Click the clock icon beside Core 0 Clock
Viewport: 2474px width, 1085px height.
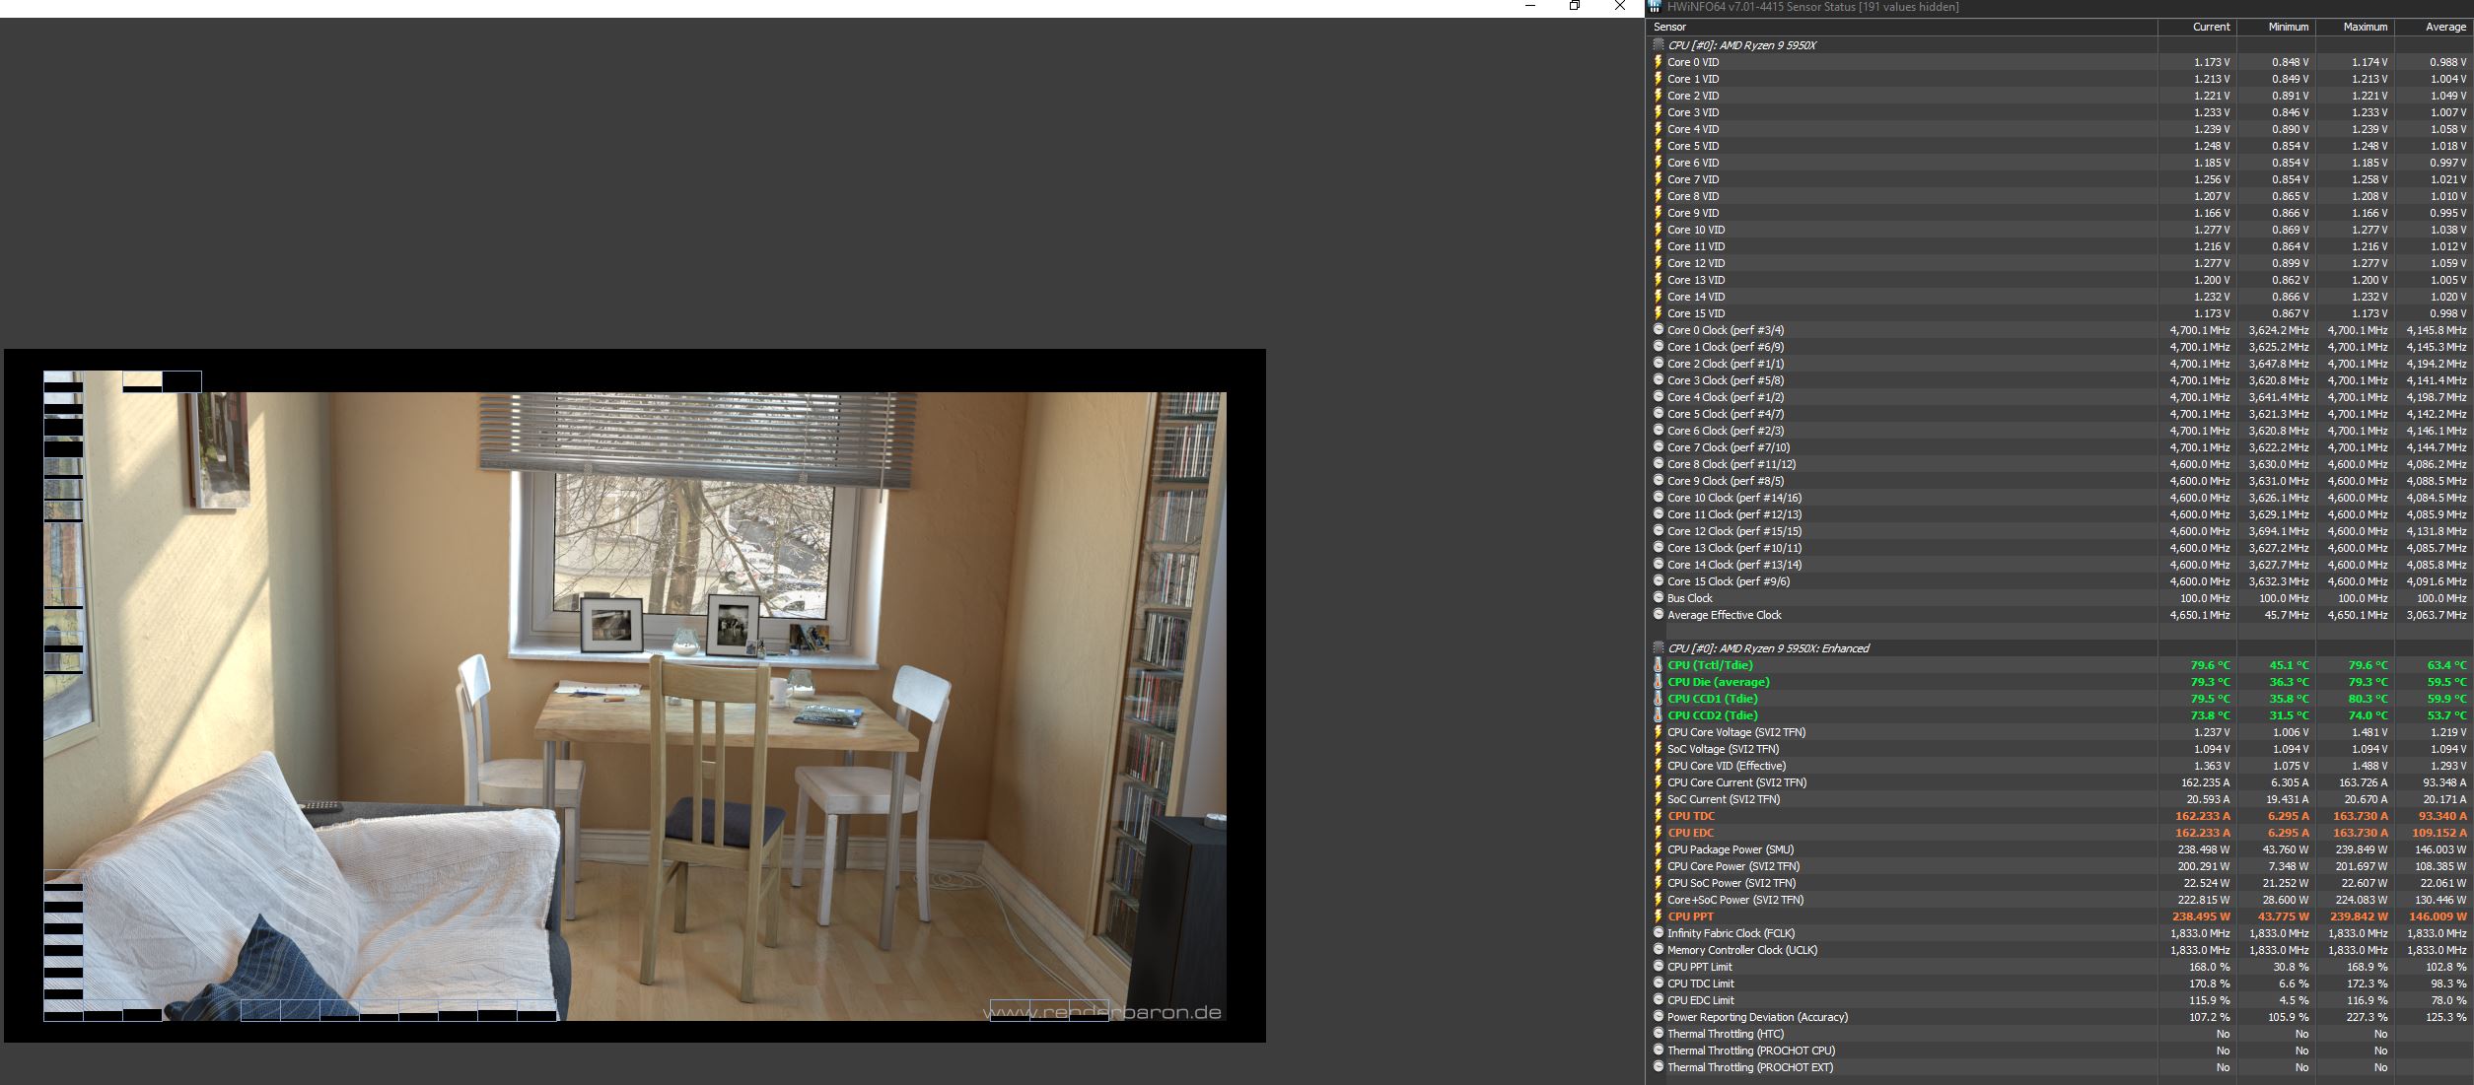[1658, 330]
